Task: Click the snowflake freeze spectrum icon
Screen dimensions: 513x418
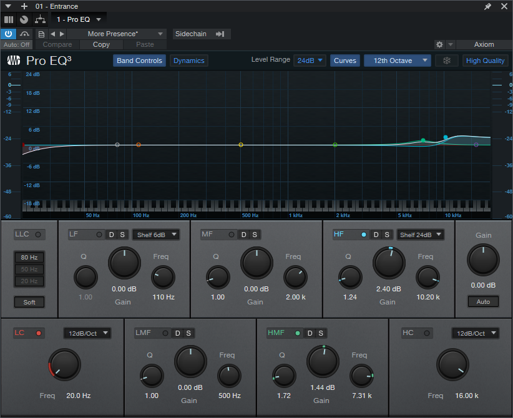Action: coord(447,61)
